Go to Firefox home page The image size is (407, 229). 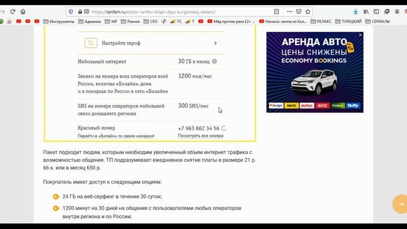point(23,11)
